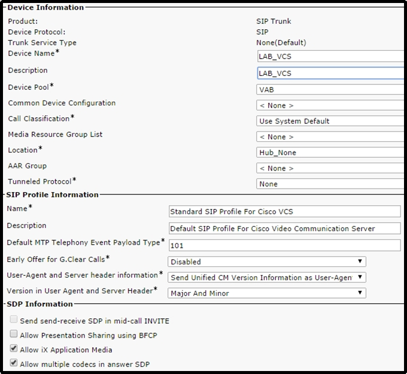Click the Allow iX Application Media label
Screen dimensions: 407x374
[66, 349]
